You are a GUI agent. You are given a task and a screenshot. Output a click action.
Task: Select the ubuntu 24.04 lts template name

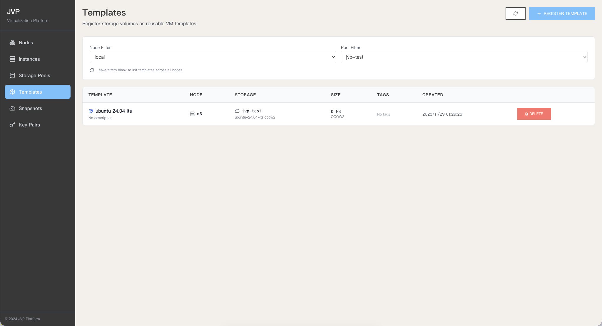[113, 111]
